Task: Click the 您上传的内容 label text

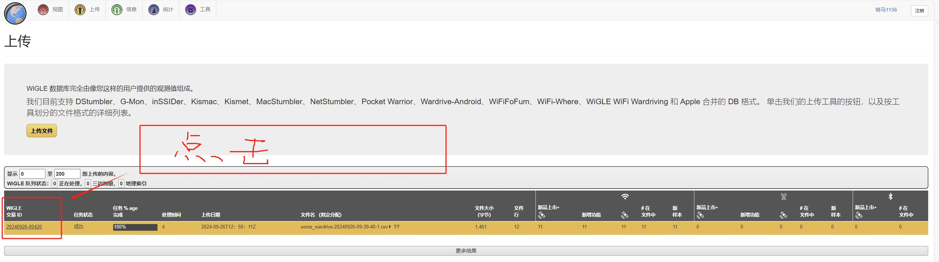Action: [99, 174]
